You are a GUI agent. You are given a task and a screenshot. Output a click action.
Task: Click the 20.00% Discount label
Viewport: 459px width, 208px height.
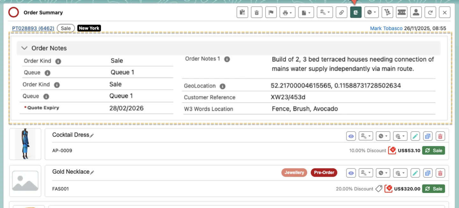[x=354, y=189]
